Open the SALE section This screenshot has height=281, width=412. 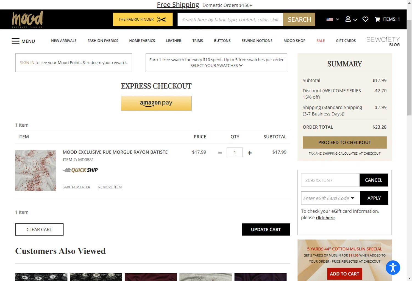click(321, 41)
